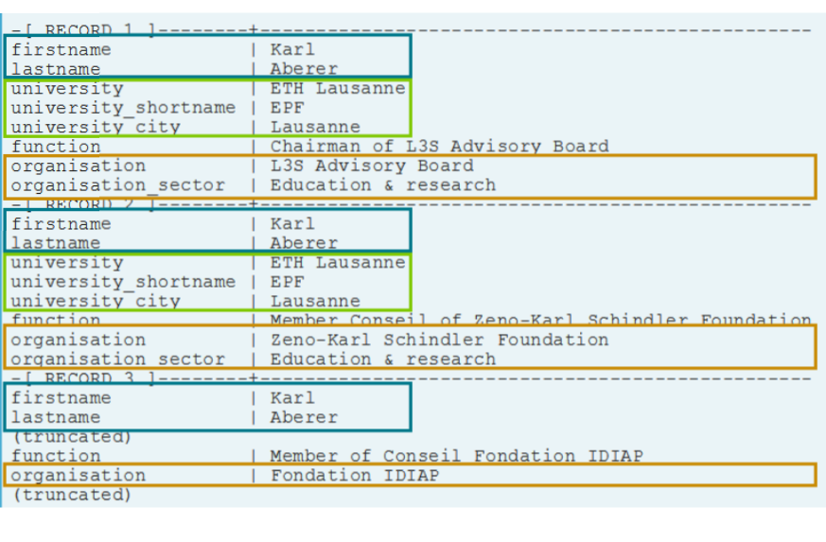The width and height of the screenshot is (826, 542).
Task: Select 'ETH Lausanne' in record 1
Action: [338, 89]
